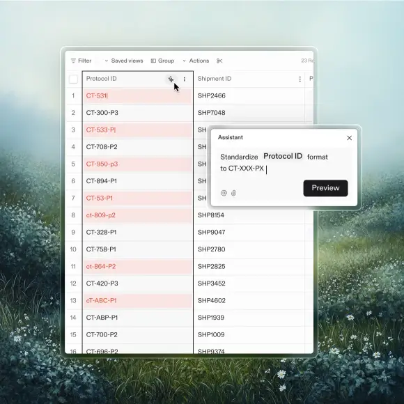Open Shipment ID column options menu
Image resolution: width=404 pixels, height=404 pixels.
[300, 79]
